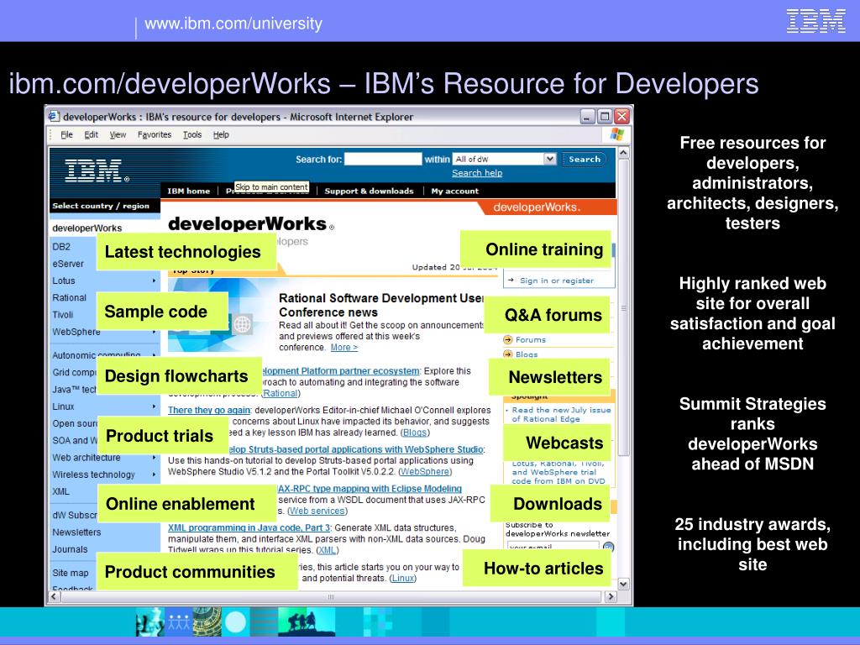Open the Tivoli sidebar link

[62, 314]
